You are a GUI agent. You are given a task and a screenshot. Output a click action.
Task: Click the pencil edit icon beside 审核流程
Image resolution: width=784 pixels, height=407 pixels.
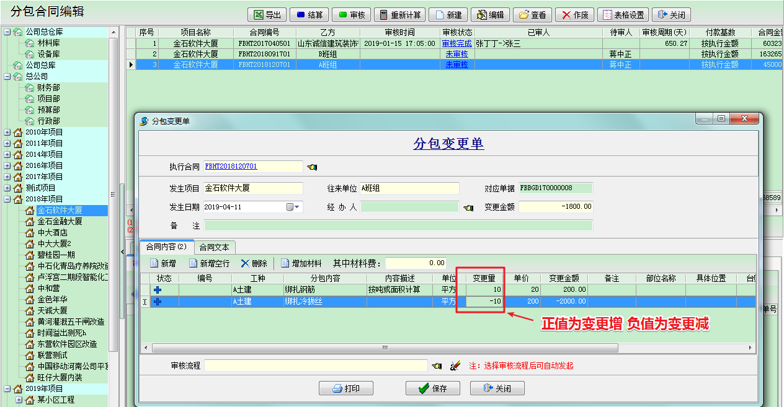tap(455, 366)
